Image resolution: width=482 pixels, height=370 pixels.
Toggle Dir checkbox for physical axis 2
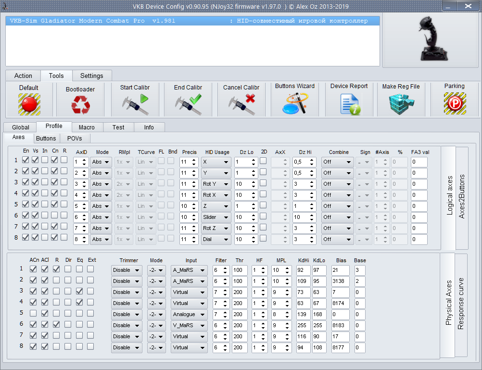(68, 280)
